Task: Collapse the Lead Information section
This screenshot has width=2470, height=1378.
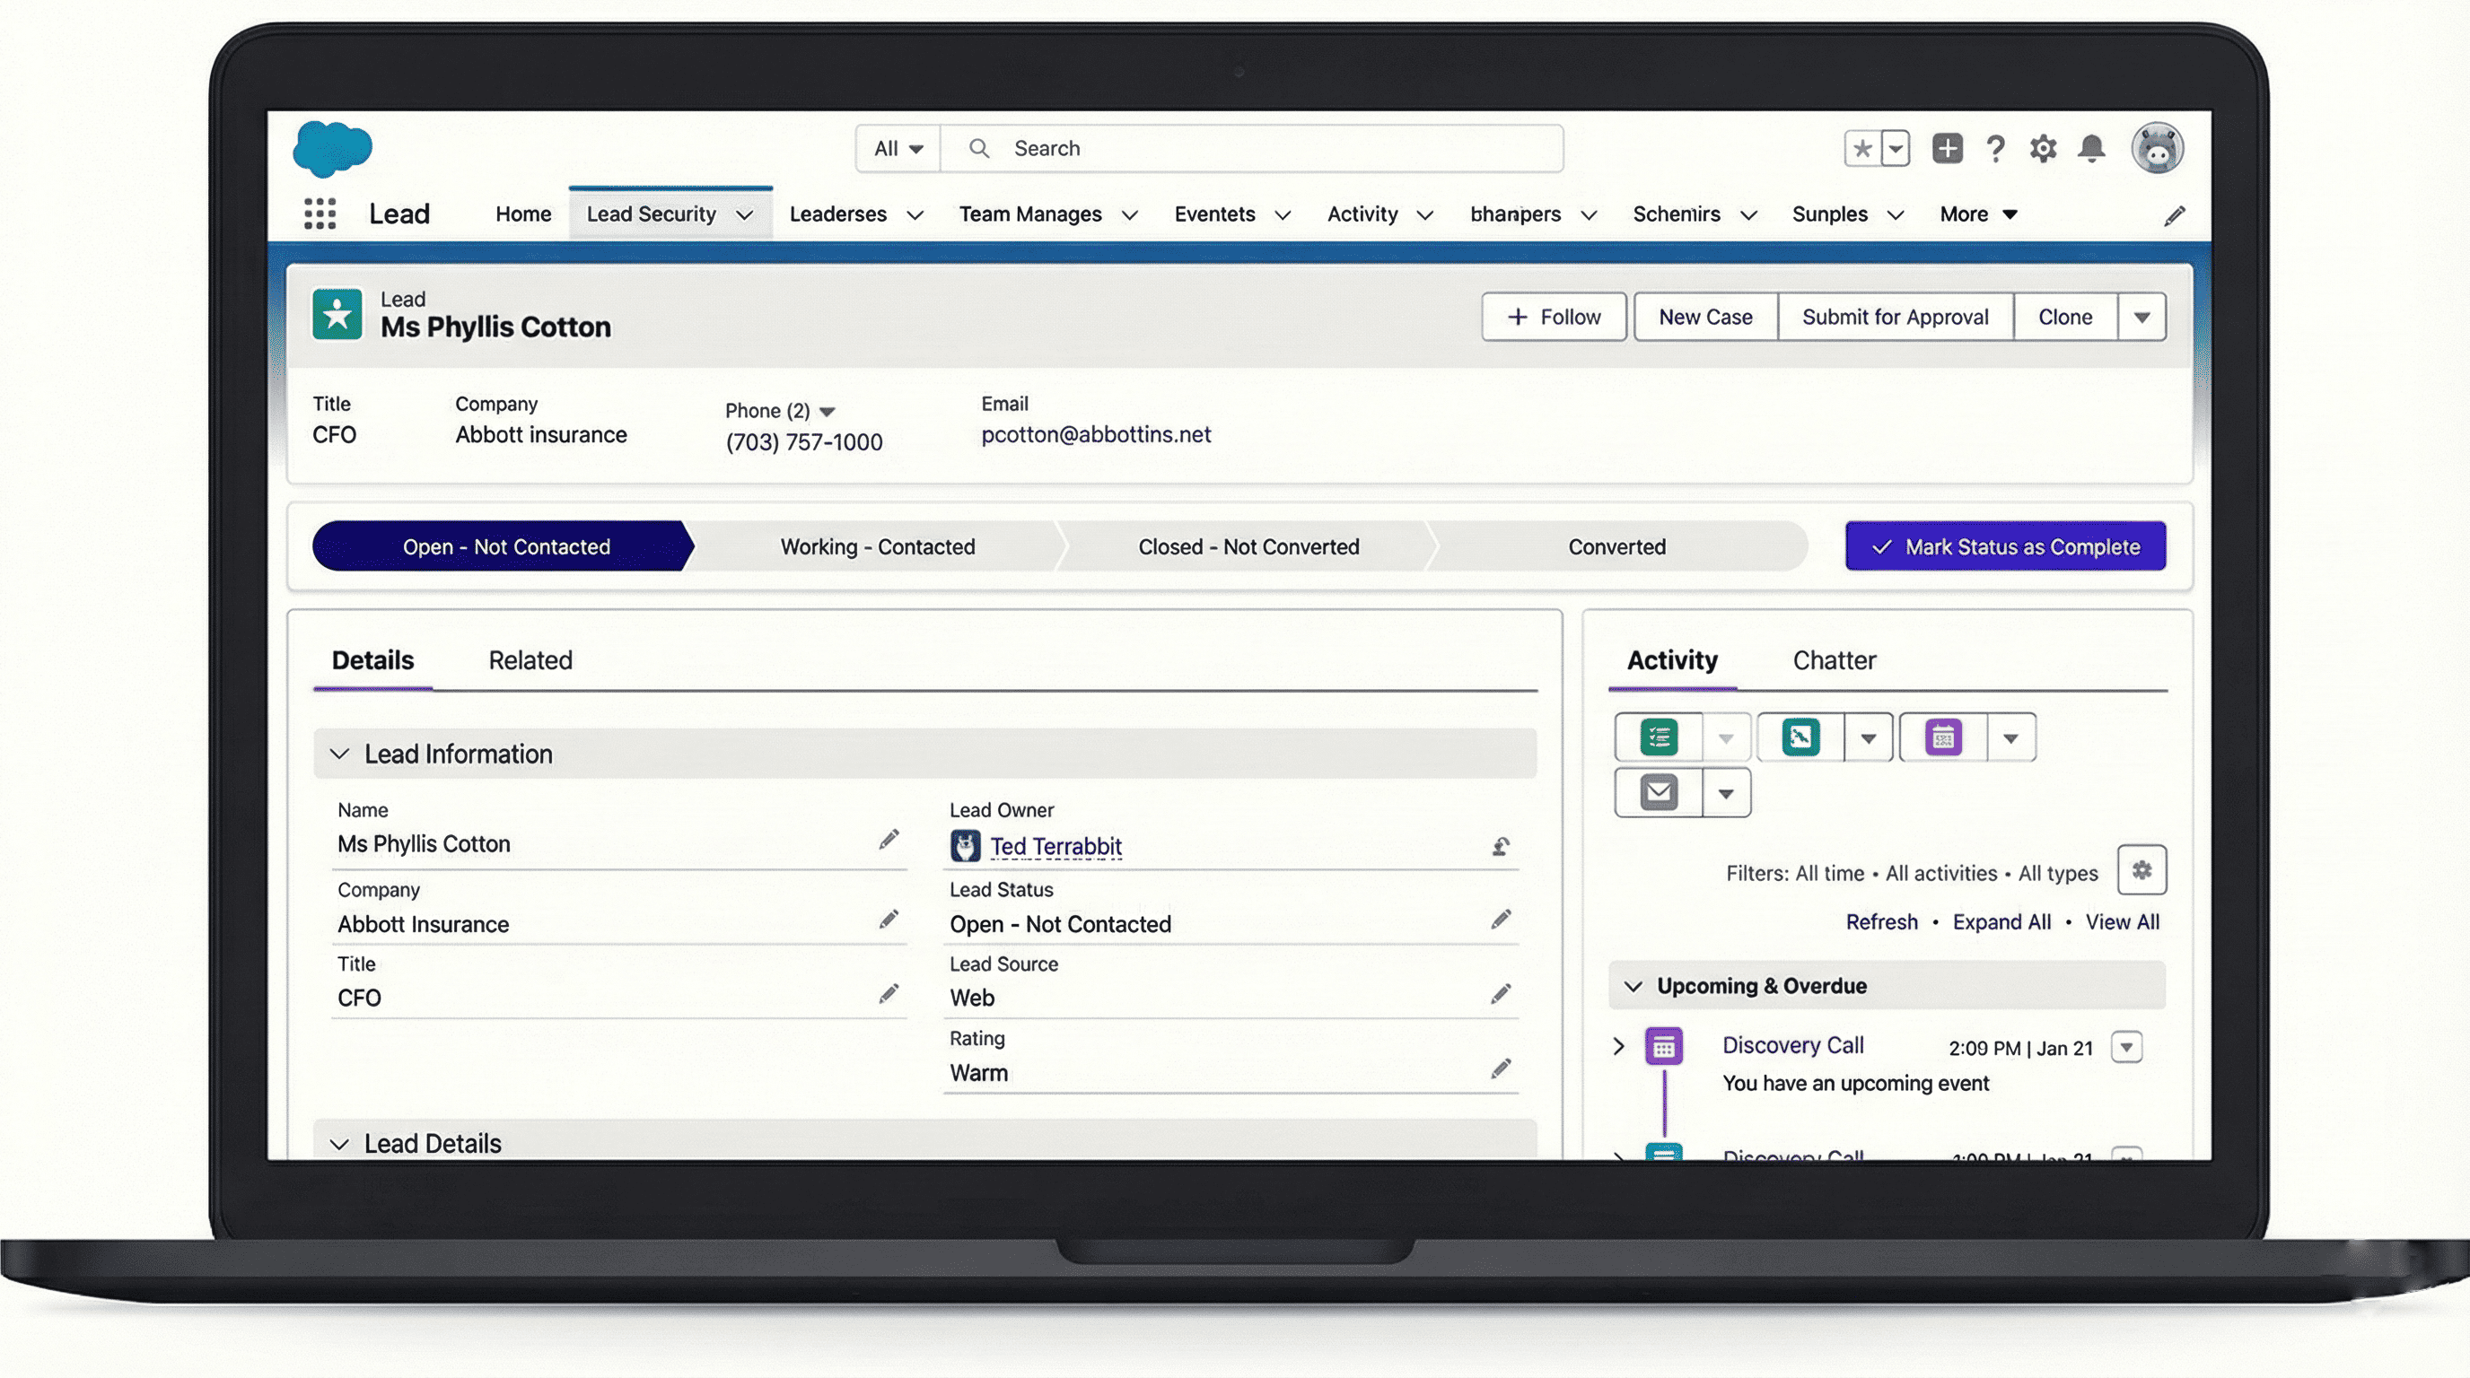Action: [339, 754]
